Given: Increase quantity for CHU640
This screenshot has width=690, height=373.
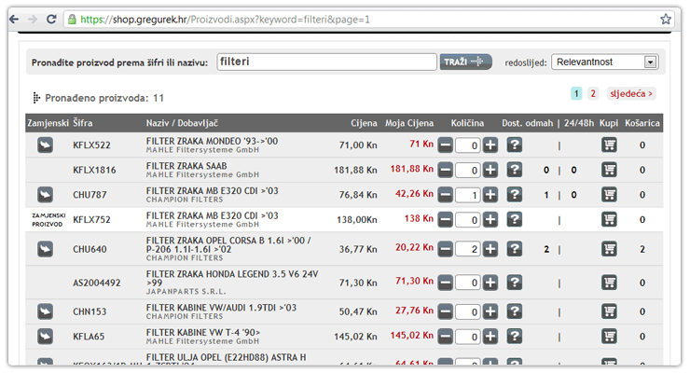Looking at the screenshot, I should click(490, 249).
